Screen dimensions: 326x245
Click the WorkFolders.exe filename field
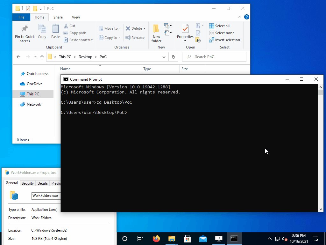click(46, 196)
